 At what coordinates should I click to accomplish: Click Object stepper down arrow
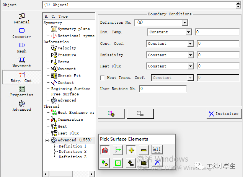238,7
